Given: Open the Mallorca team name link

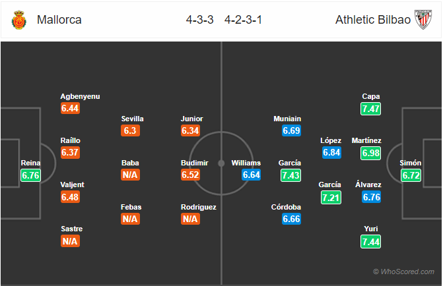Looking at the screenshot, I should pos(59,20).
